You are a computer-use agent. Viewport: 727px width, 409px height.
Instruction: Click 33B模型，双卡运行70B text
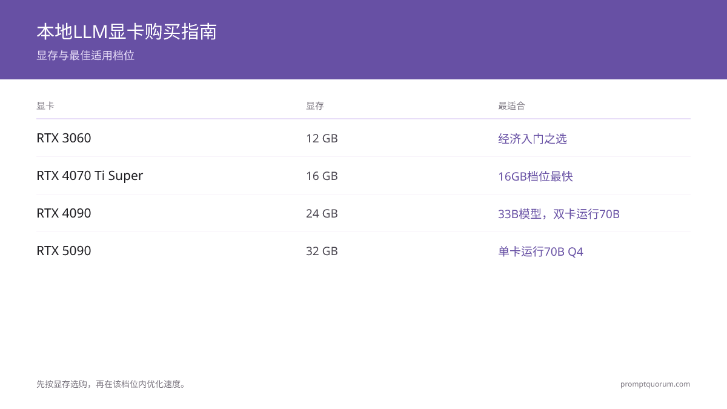tap(559, 214)
